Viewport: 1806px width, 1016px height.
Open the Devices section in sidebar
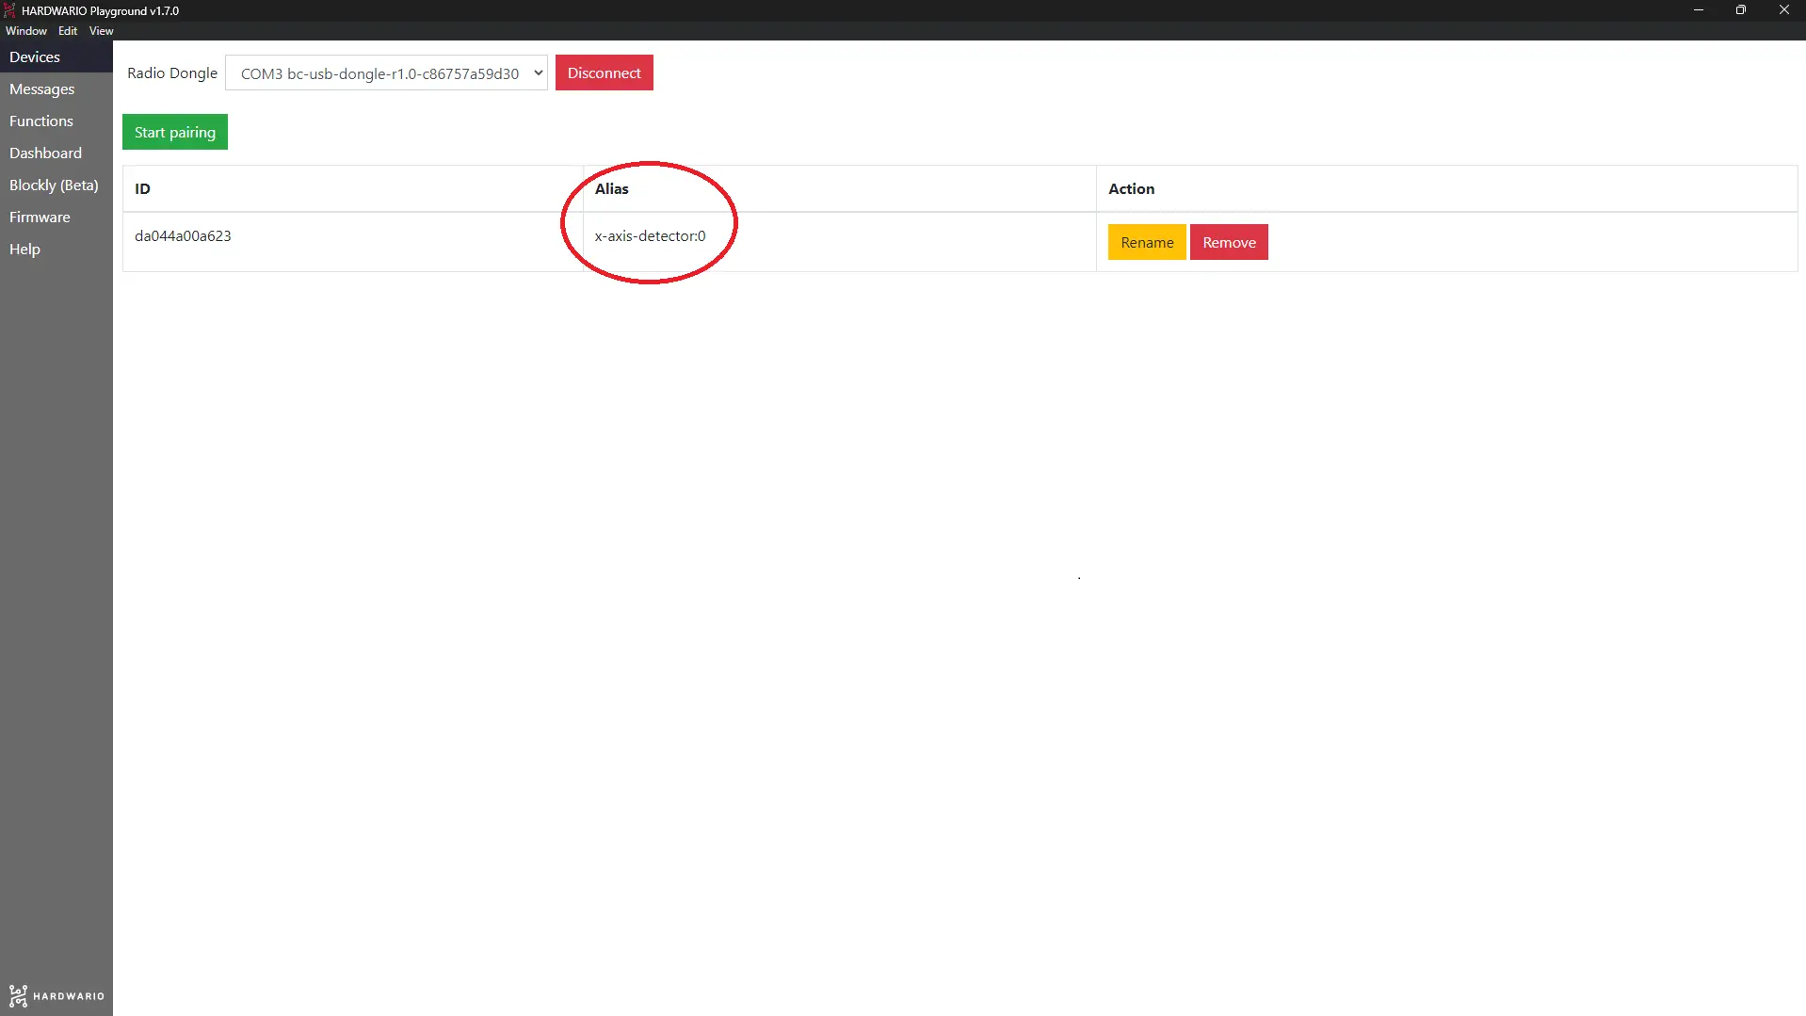click(56, 56)
